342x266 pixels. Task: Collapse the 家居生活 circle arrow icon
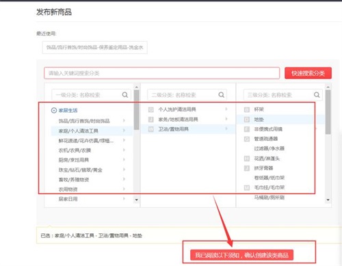click(54, 111)
